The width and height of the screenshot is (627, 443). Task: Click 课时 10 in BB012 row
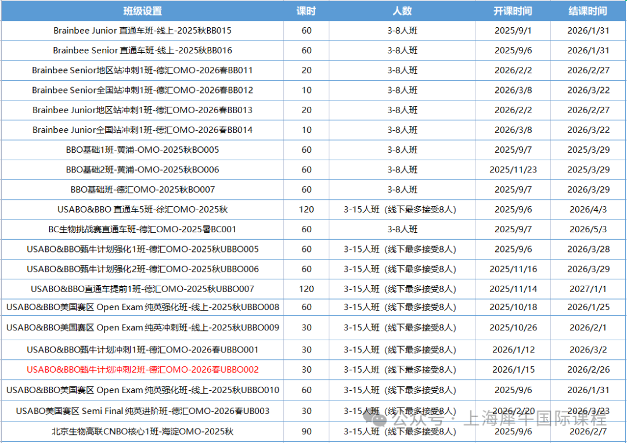coord(307,91)
